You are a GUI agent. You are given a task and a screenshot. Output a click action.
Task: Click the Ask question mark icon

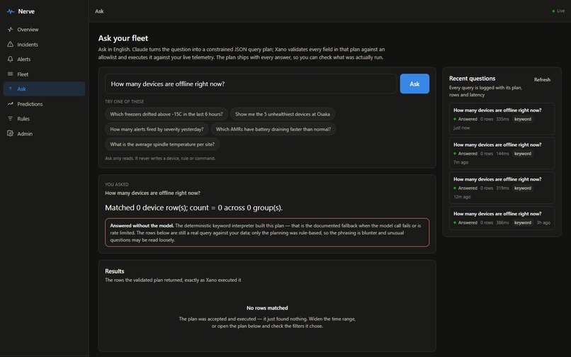click(10, 89)
